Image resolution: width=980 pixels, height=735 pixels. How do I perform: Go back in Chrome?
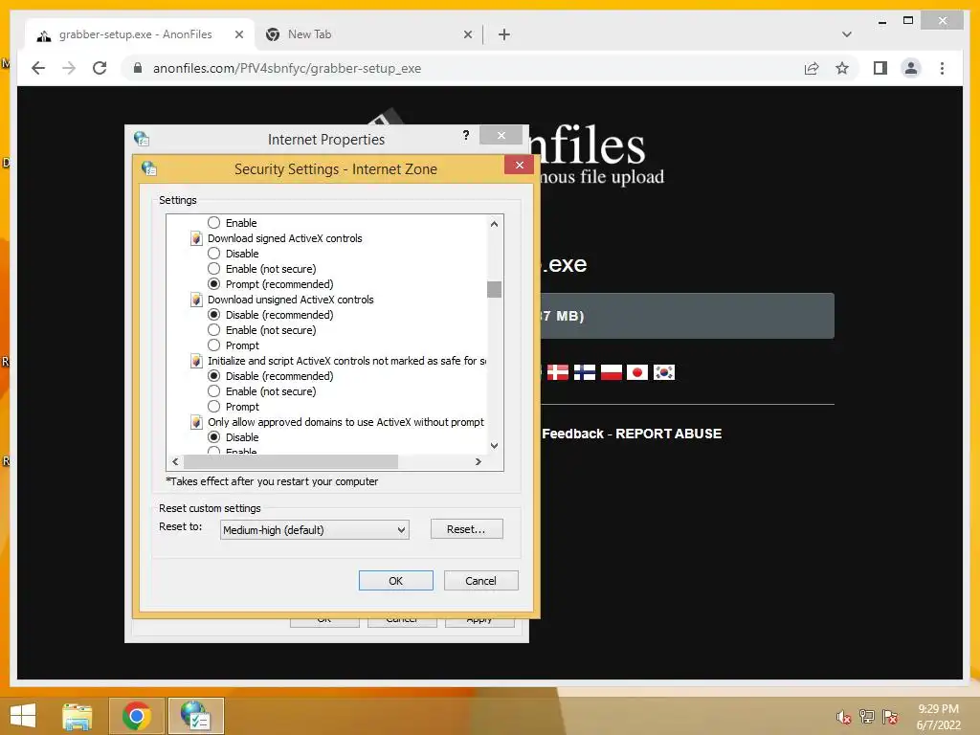coord(38,68)
